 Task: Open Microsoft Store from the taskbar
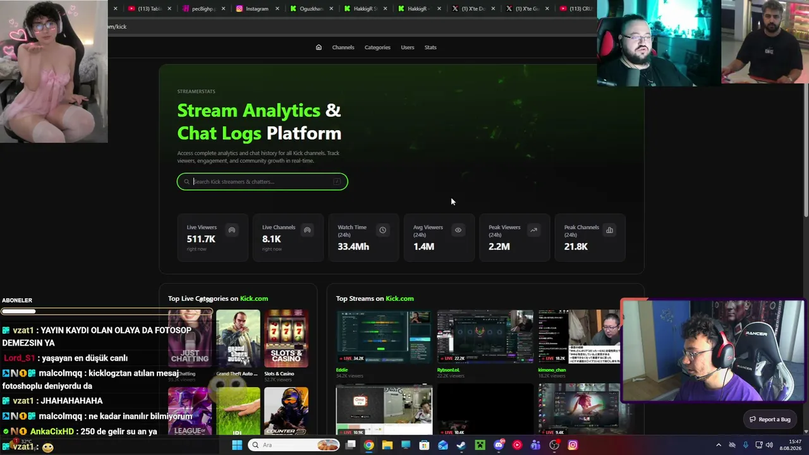tap(424, 445)
